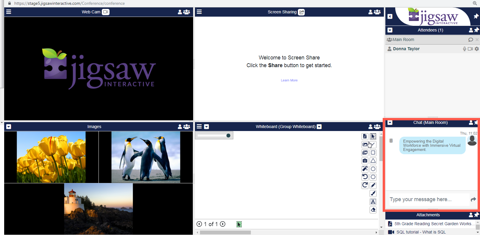Viewport: 480px width, 235px height.
Task: Open dropdown next to Whiteboard (Group Whiteboard) title
Action: click(319, 127)
